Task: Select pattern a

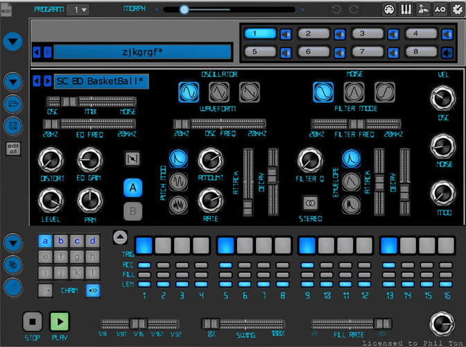Action: 45,241
